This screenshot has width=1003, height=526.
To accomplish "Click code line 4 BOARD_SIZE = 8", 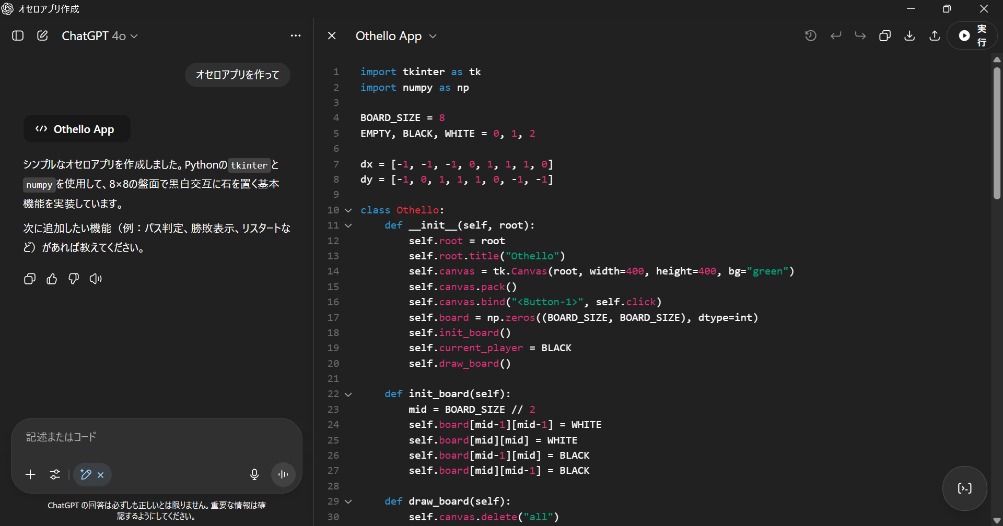I will click(x=403, y=118).
